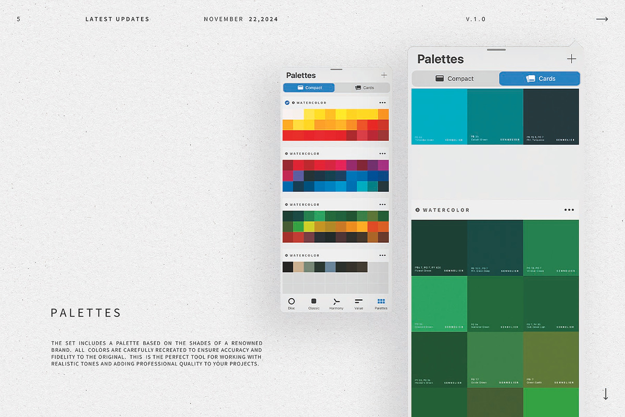The height and width of the screenshot is (417, 625).
Task: Pick the lime-yellow swatch in the green-orange palette
Action: (x=309, y=226)
